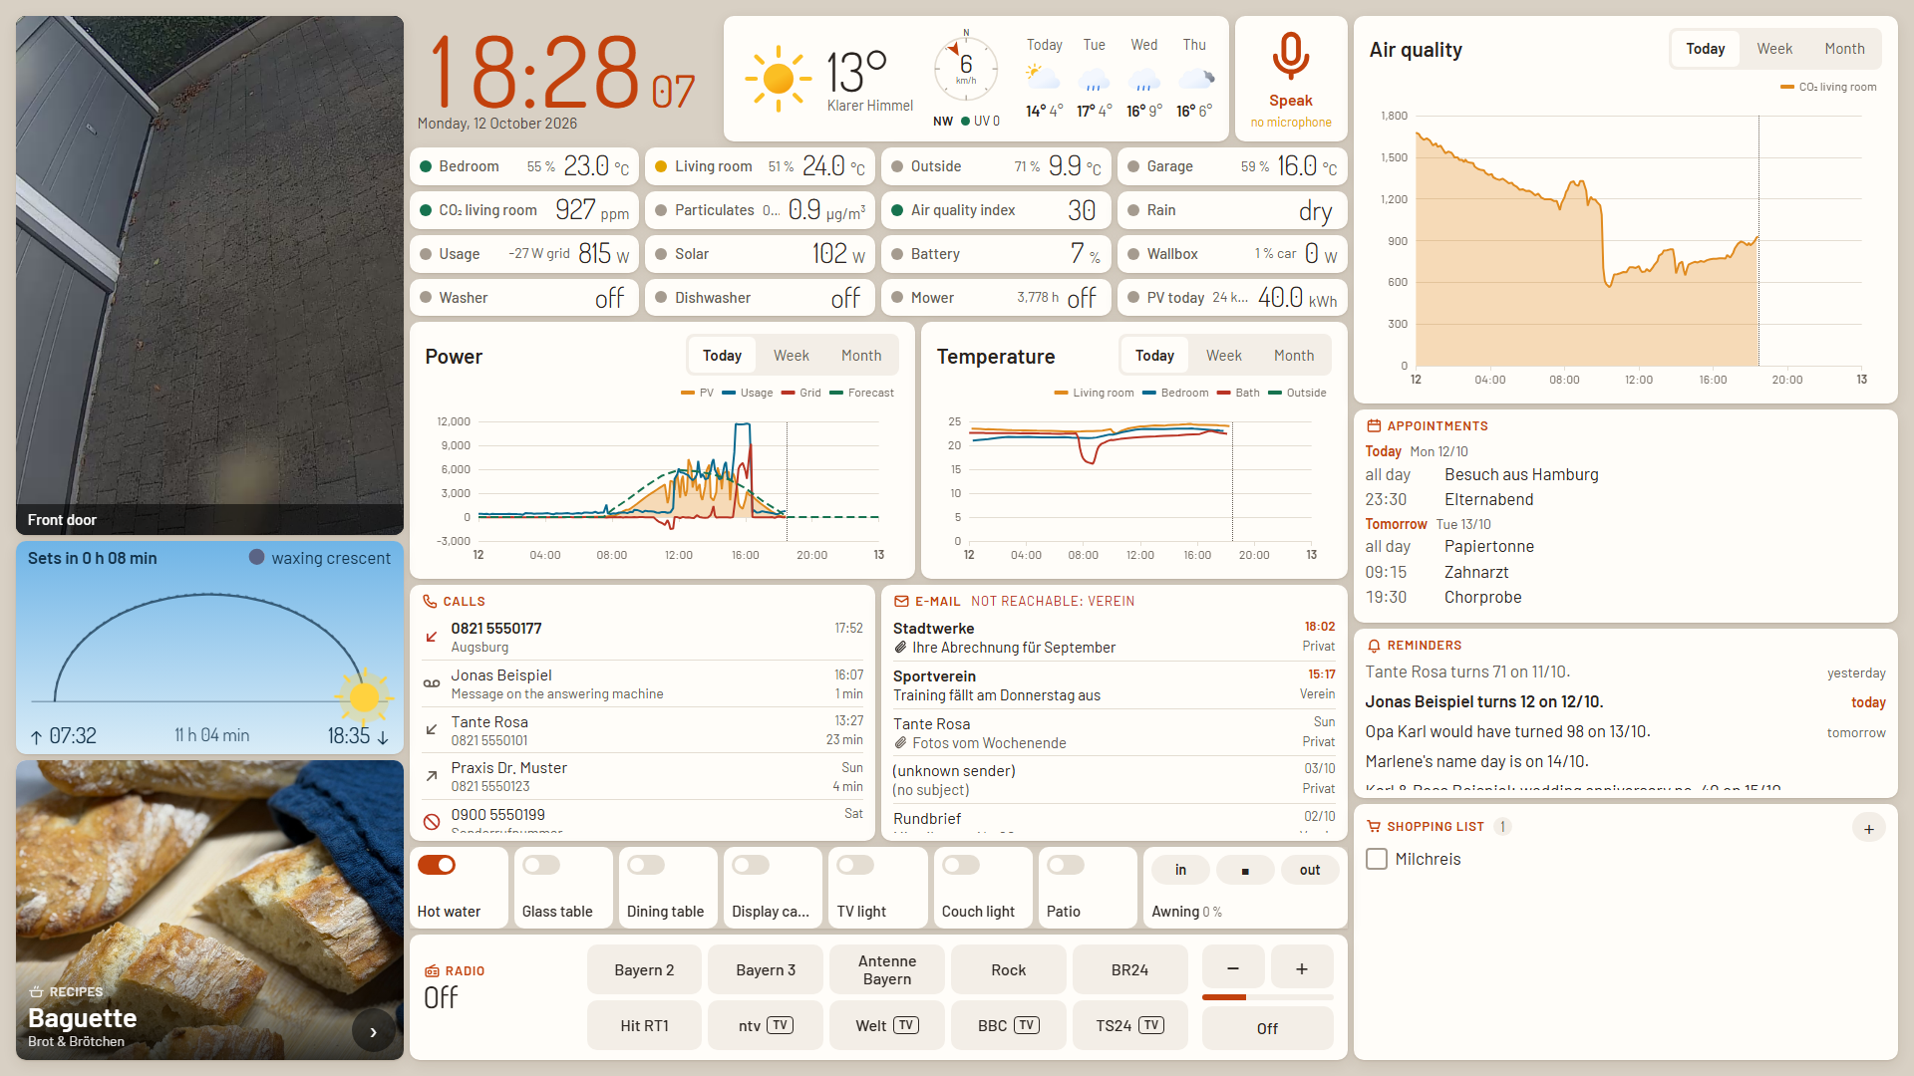The height and width of the screenshot is (1076, 1914).
Task: Open the Front door camera view
Action: point(209,275)
